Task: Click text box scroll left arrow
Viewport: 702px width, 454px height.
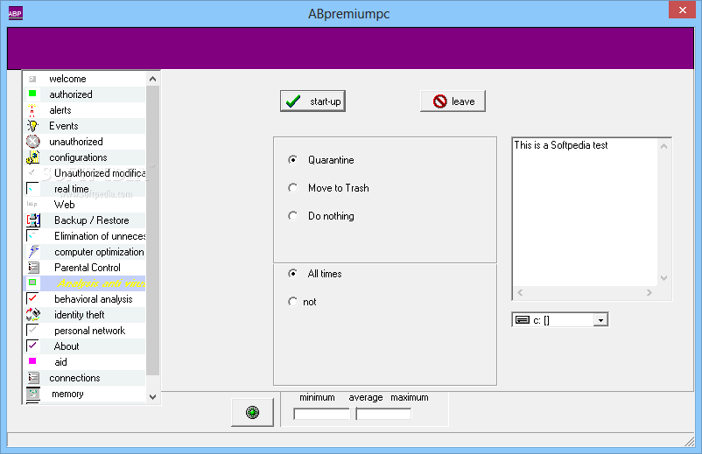Action: 520,292
